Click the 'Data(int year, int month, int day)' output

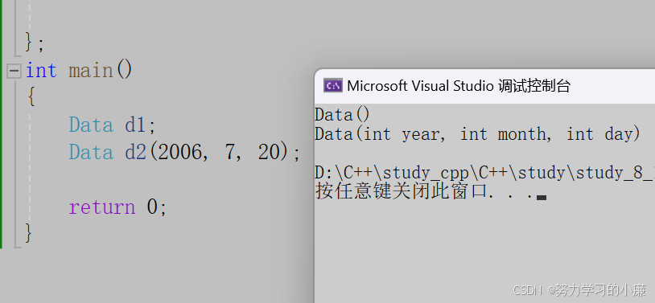click(477, 134)
